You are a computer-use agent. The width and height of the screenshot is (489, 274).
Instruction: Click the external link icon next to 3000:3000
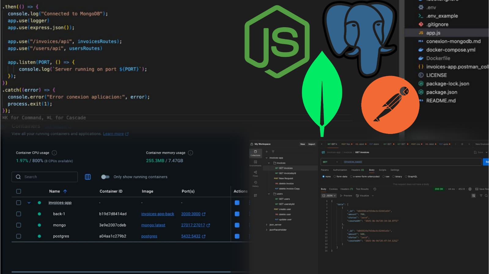click(204, 214)
